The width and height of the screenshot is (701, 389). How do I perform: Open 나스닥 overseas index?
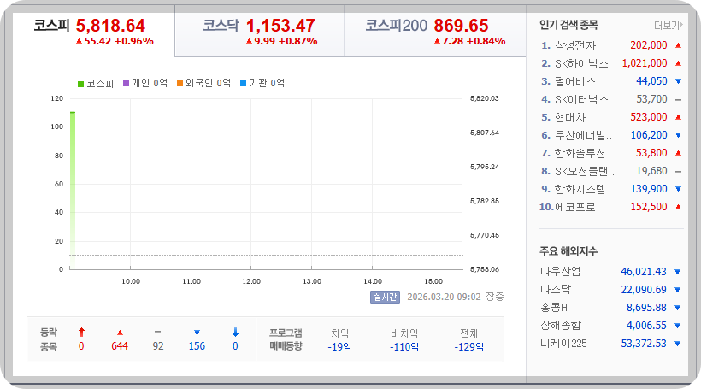click(556, 290)
